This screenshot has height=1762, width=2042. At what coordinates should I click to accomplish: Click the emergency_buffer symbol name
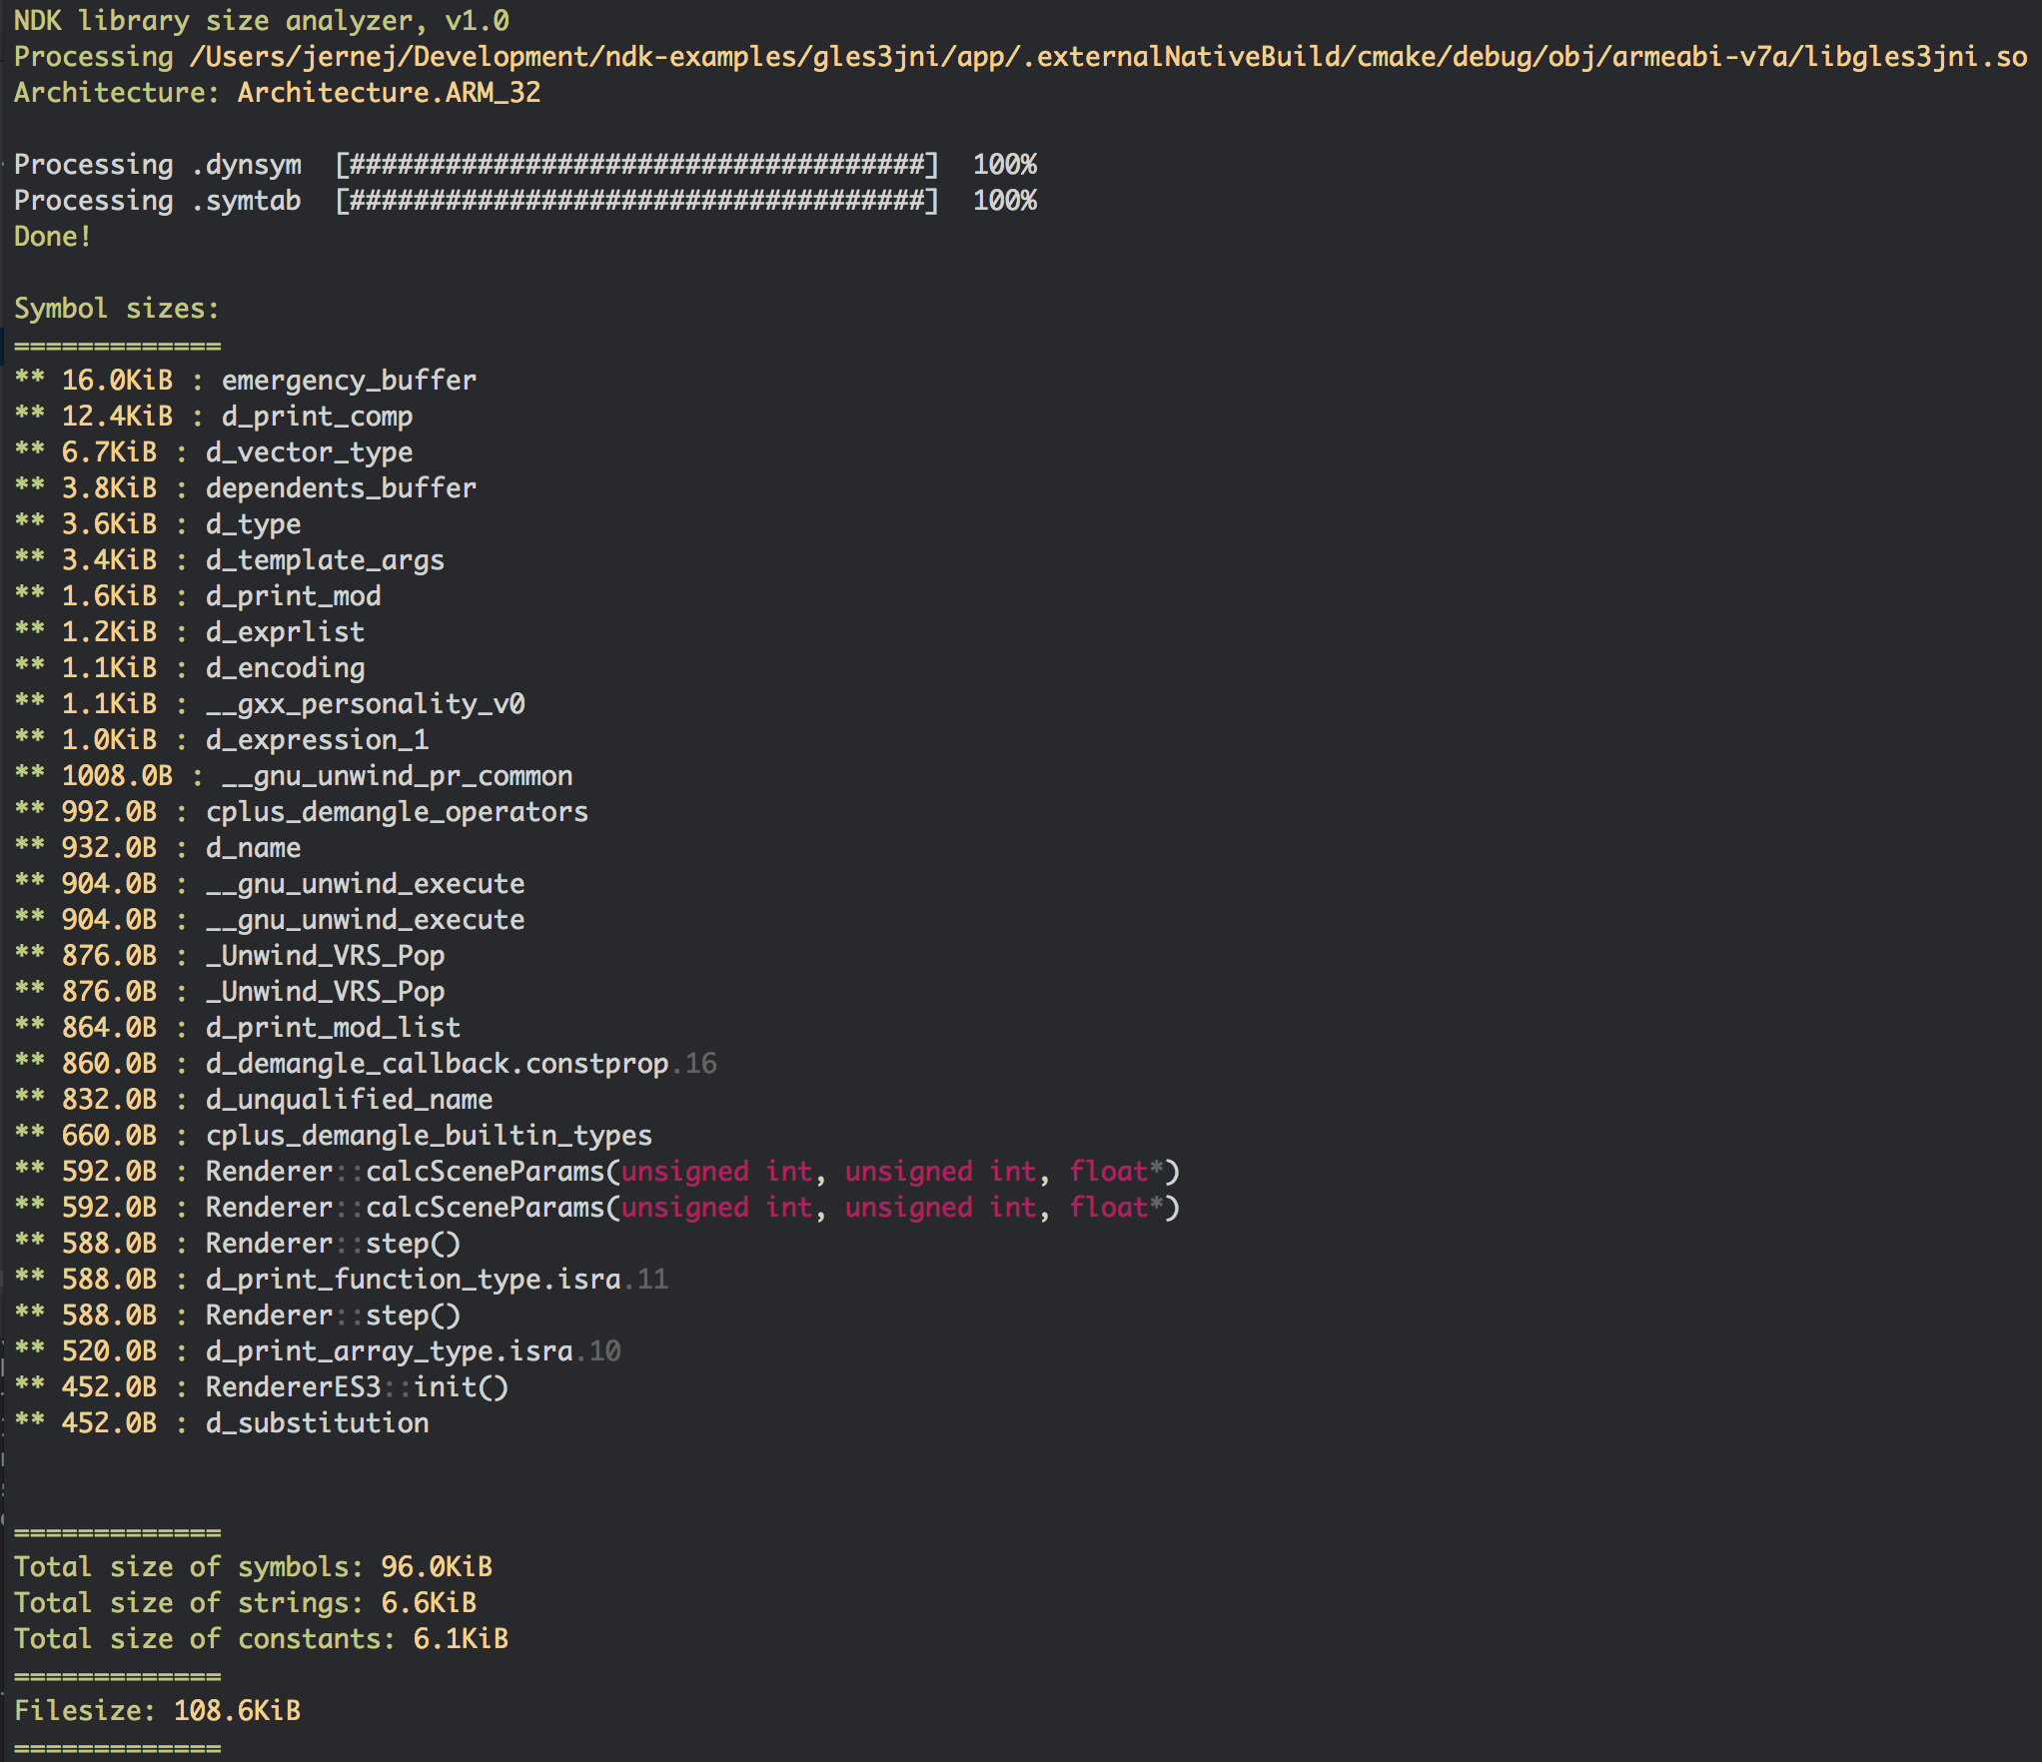click(349, 381)
